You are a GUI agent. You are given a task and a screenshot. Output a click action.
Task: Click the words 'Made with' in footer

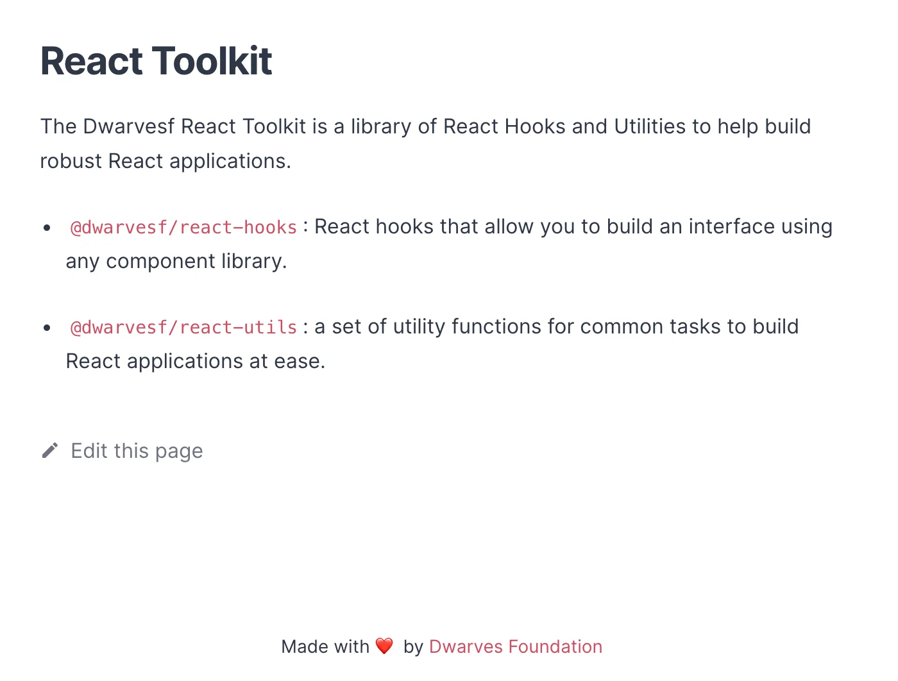325,646
